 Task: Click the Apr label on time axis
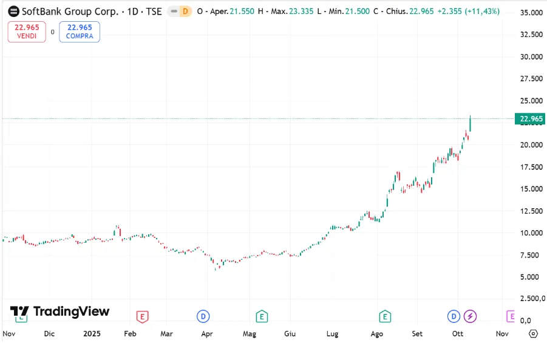click(207, 334)
